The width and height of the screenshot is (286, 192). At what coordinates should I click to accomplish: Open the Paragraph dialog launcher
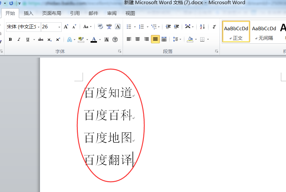[x=216, y=51]
